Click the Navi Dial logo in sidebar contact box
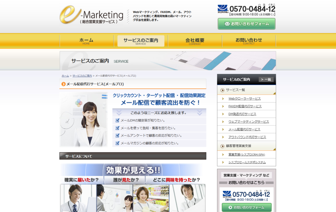Screen dimensions: 336x212 (x=227, y=195)
